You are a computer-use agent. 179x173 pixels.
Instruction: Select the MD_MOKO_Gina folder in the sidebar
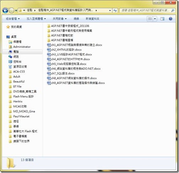(22, 111)
